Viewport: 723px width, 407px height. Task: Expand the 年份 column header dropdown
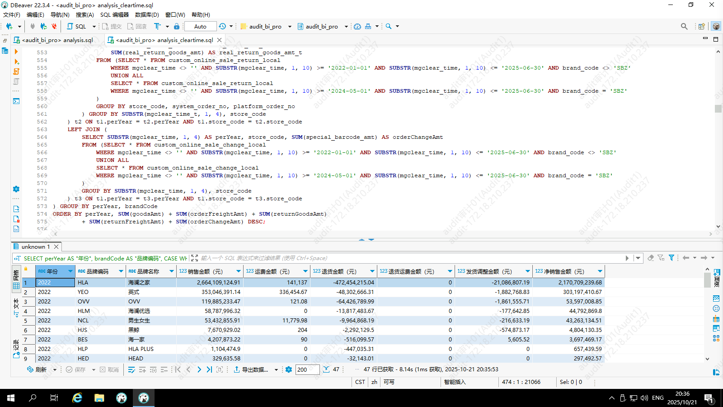coord(70,271)
